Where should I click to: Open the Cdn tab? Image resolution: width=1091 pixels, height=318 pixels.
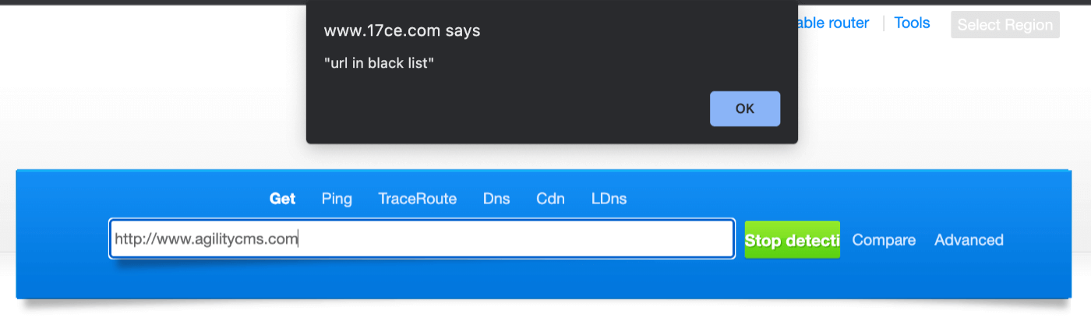tap(550, 199)
